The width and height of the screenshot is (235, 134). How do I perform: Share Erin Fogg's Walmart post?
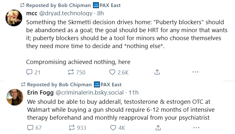coord(157,128)
